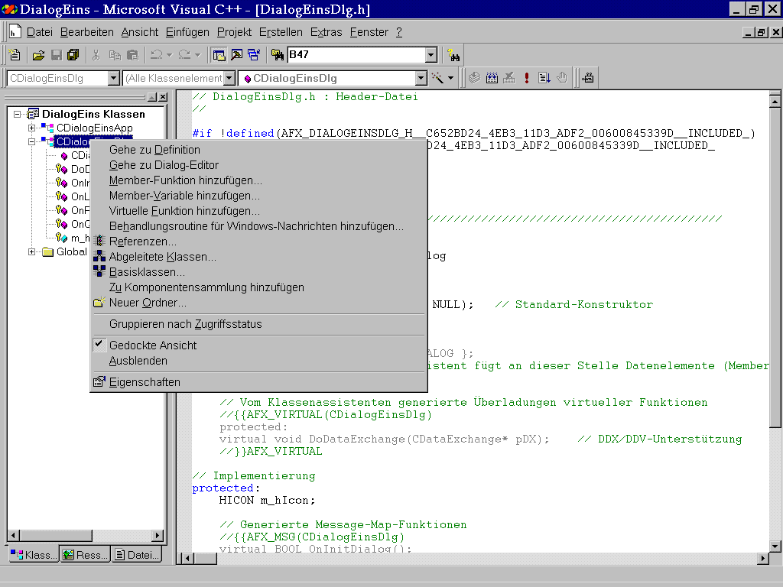Uncheck Gedockte Ansicht option

click(258, 345)
